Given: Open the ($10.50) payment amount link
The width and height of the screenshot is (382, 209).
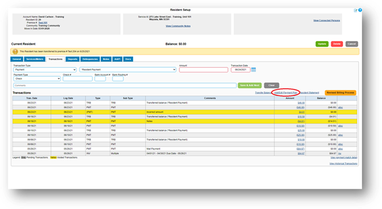Looking at the screenshot, I should tap(300, 126).
